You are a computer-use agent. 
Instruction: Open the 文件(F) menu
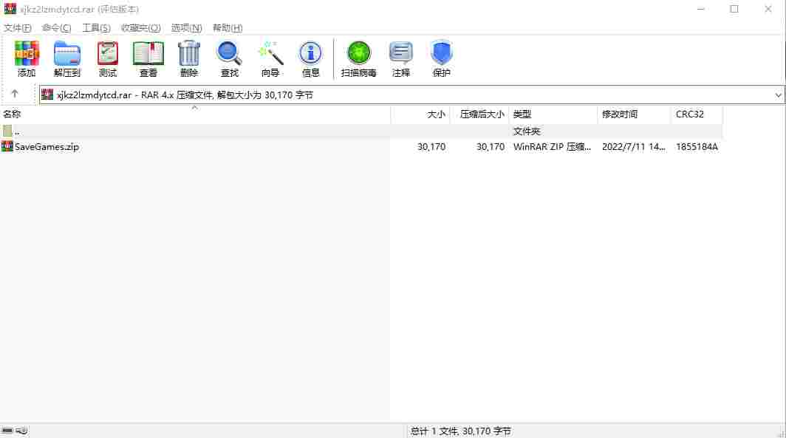pos(18,27)
